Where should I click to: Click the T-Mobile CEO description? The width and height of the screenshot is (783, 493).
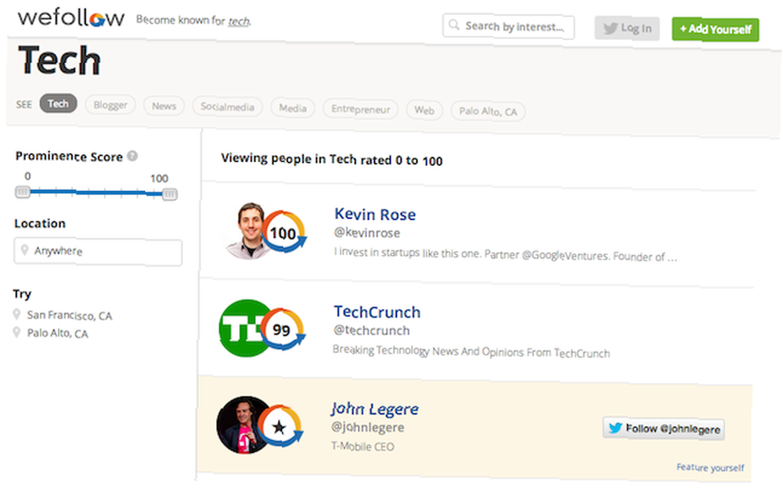point(363,446)
